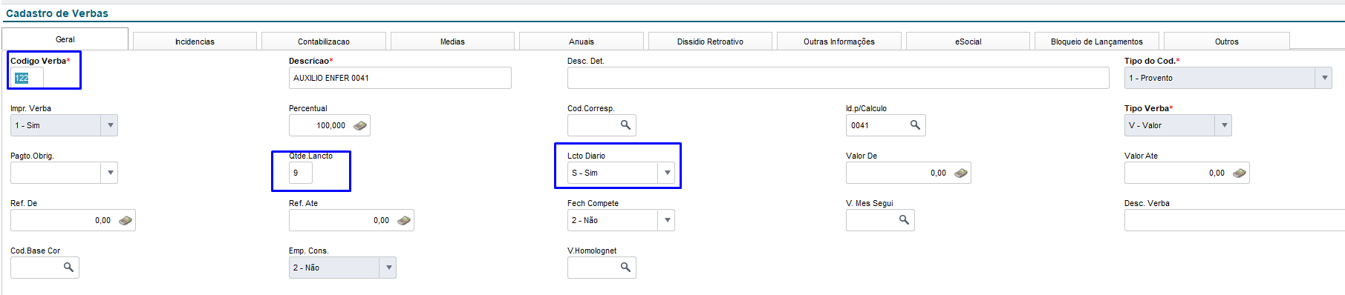Click the Qtde.Lancto input field

tap(301, 173)
